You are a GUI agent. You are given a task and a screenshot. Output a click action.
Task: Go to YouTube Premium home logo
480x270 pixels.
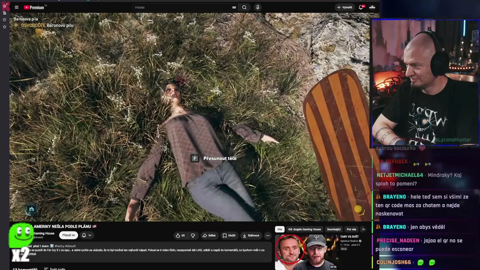[34, 7]
